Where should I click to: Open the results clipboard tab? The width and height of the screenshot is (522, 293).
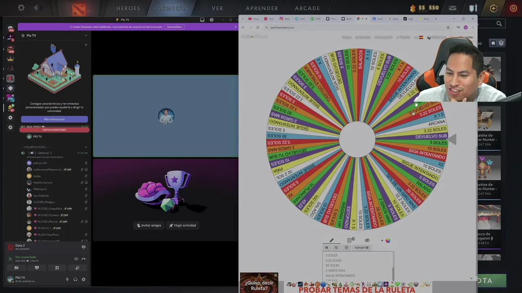click(350, 240)
